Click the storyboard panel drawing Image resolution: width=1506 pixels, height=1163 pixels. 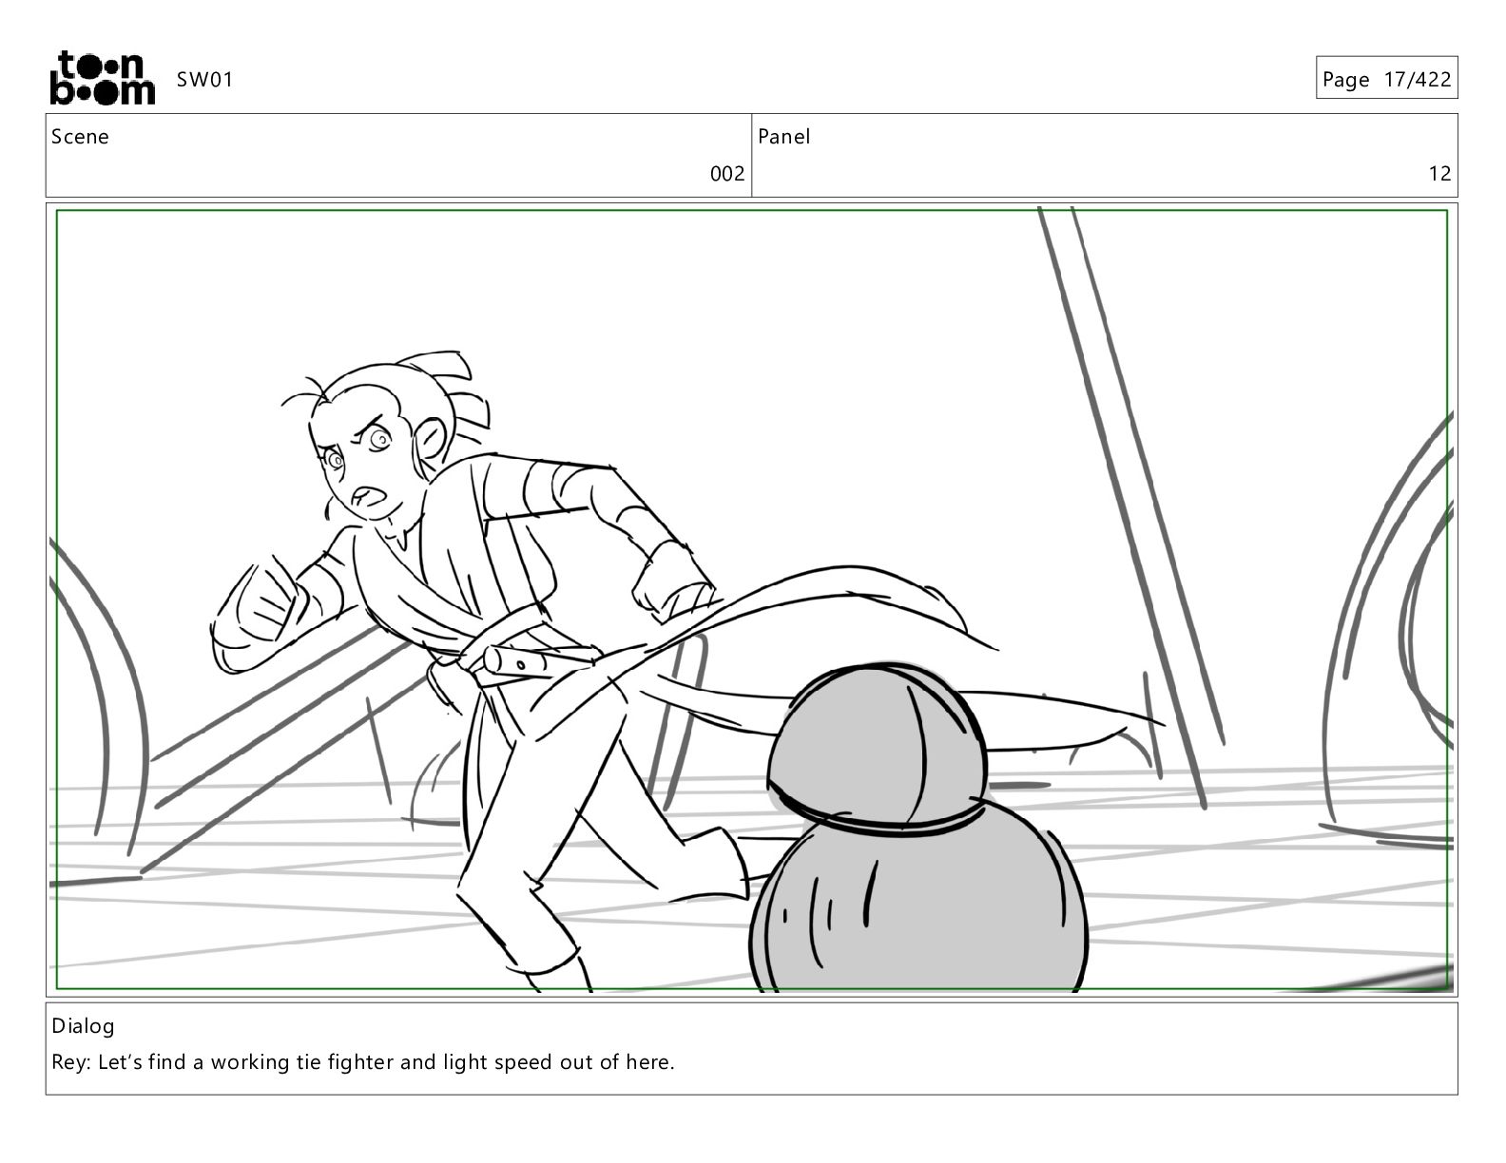point(752,600)
